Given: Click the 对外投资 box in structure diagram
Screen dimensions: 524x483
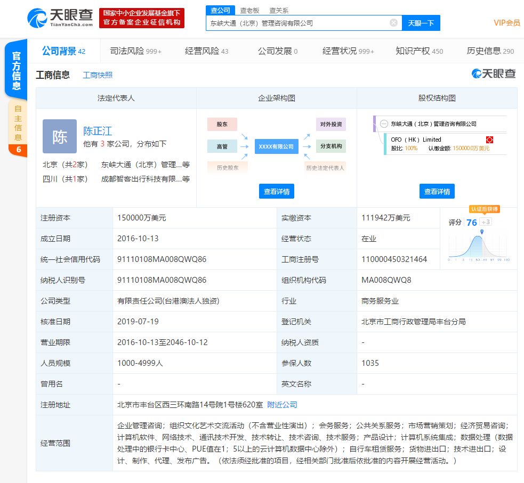Looking at the screenshot, I should tap(331, 124).
